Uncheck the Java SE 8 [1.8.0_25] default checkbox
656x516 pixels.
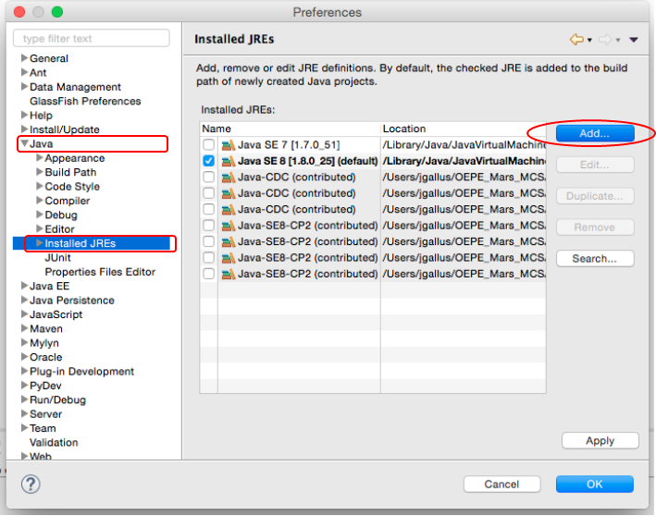coord(208,161)
